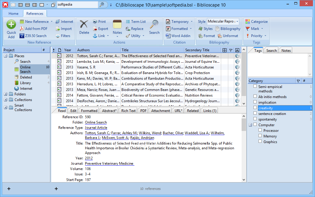
Task: Click the Bibliography page icon
Action: click(x=217, y=29)
